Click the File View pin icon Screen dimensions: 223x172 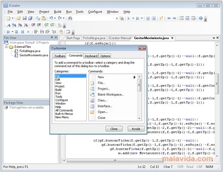click(x=52, y=37)
